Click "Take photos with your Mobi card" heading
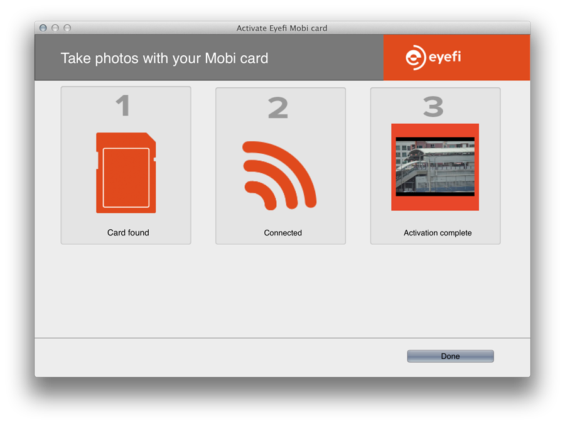This screenshot has width=565, height=425. click(164, 58)
